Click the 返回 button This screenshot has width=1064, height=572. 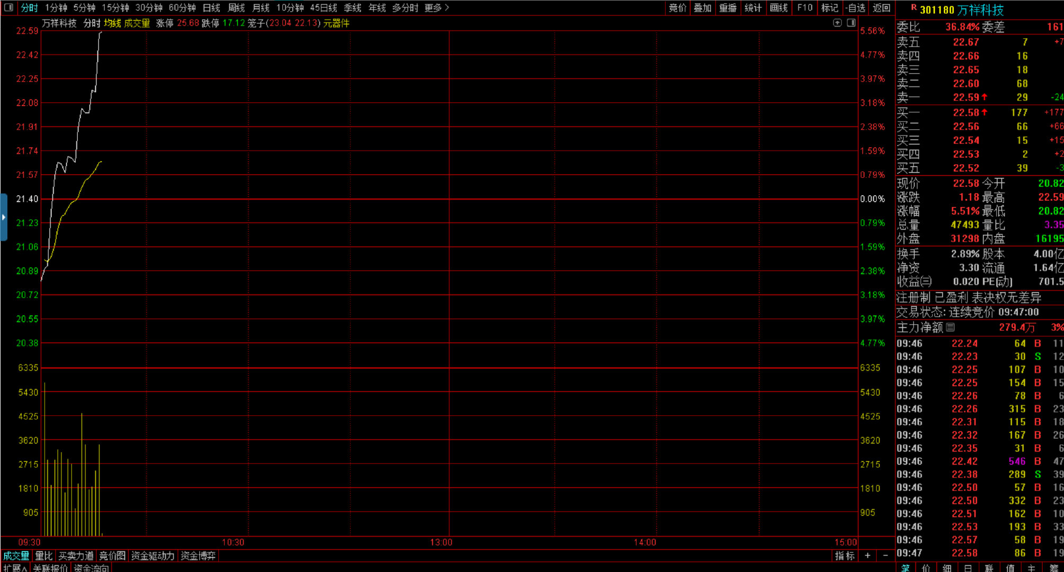tap(881, 8)
